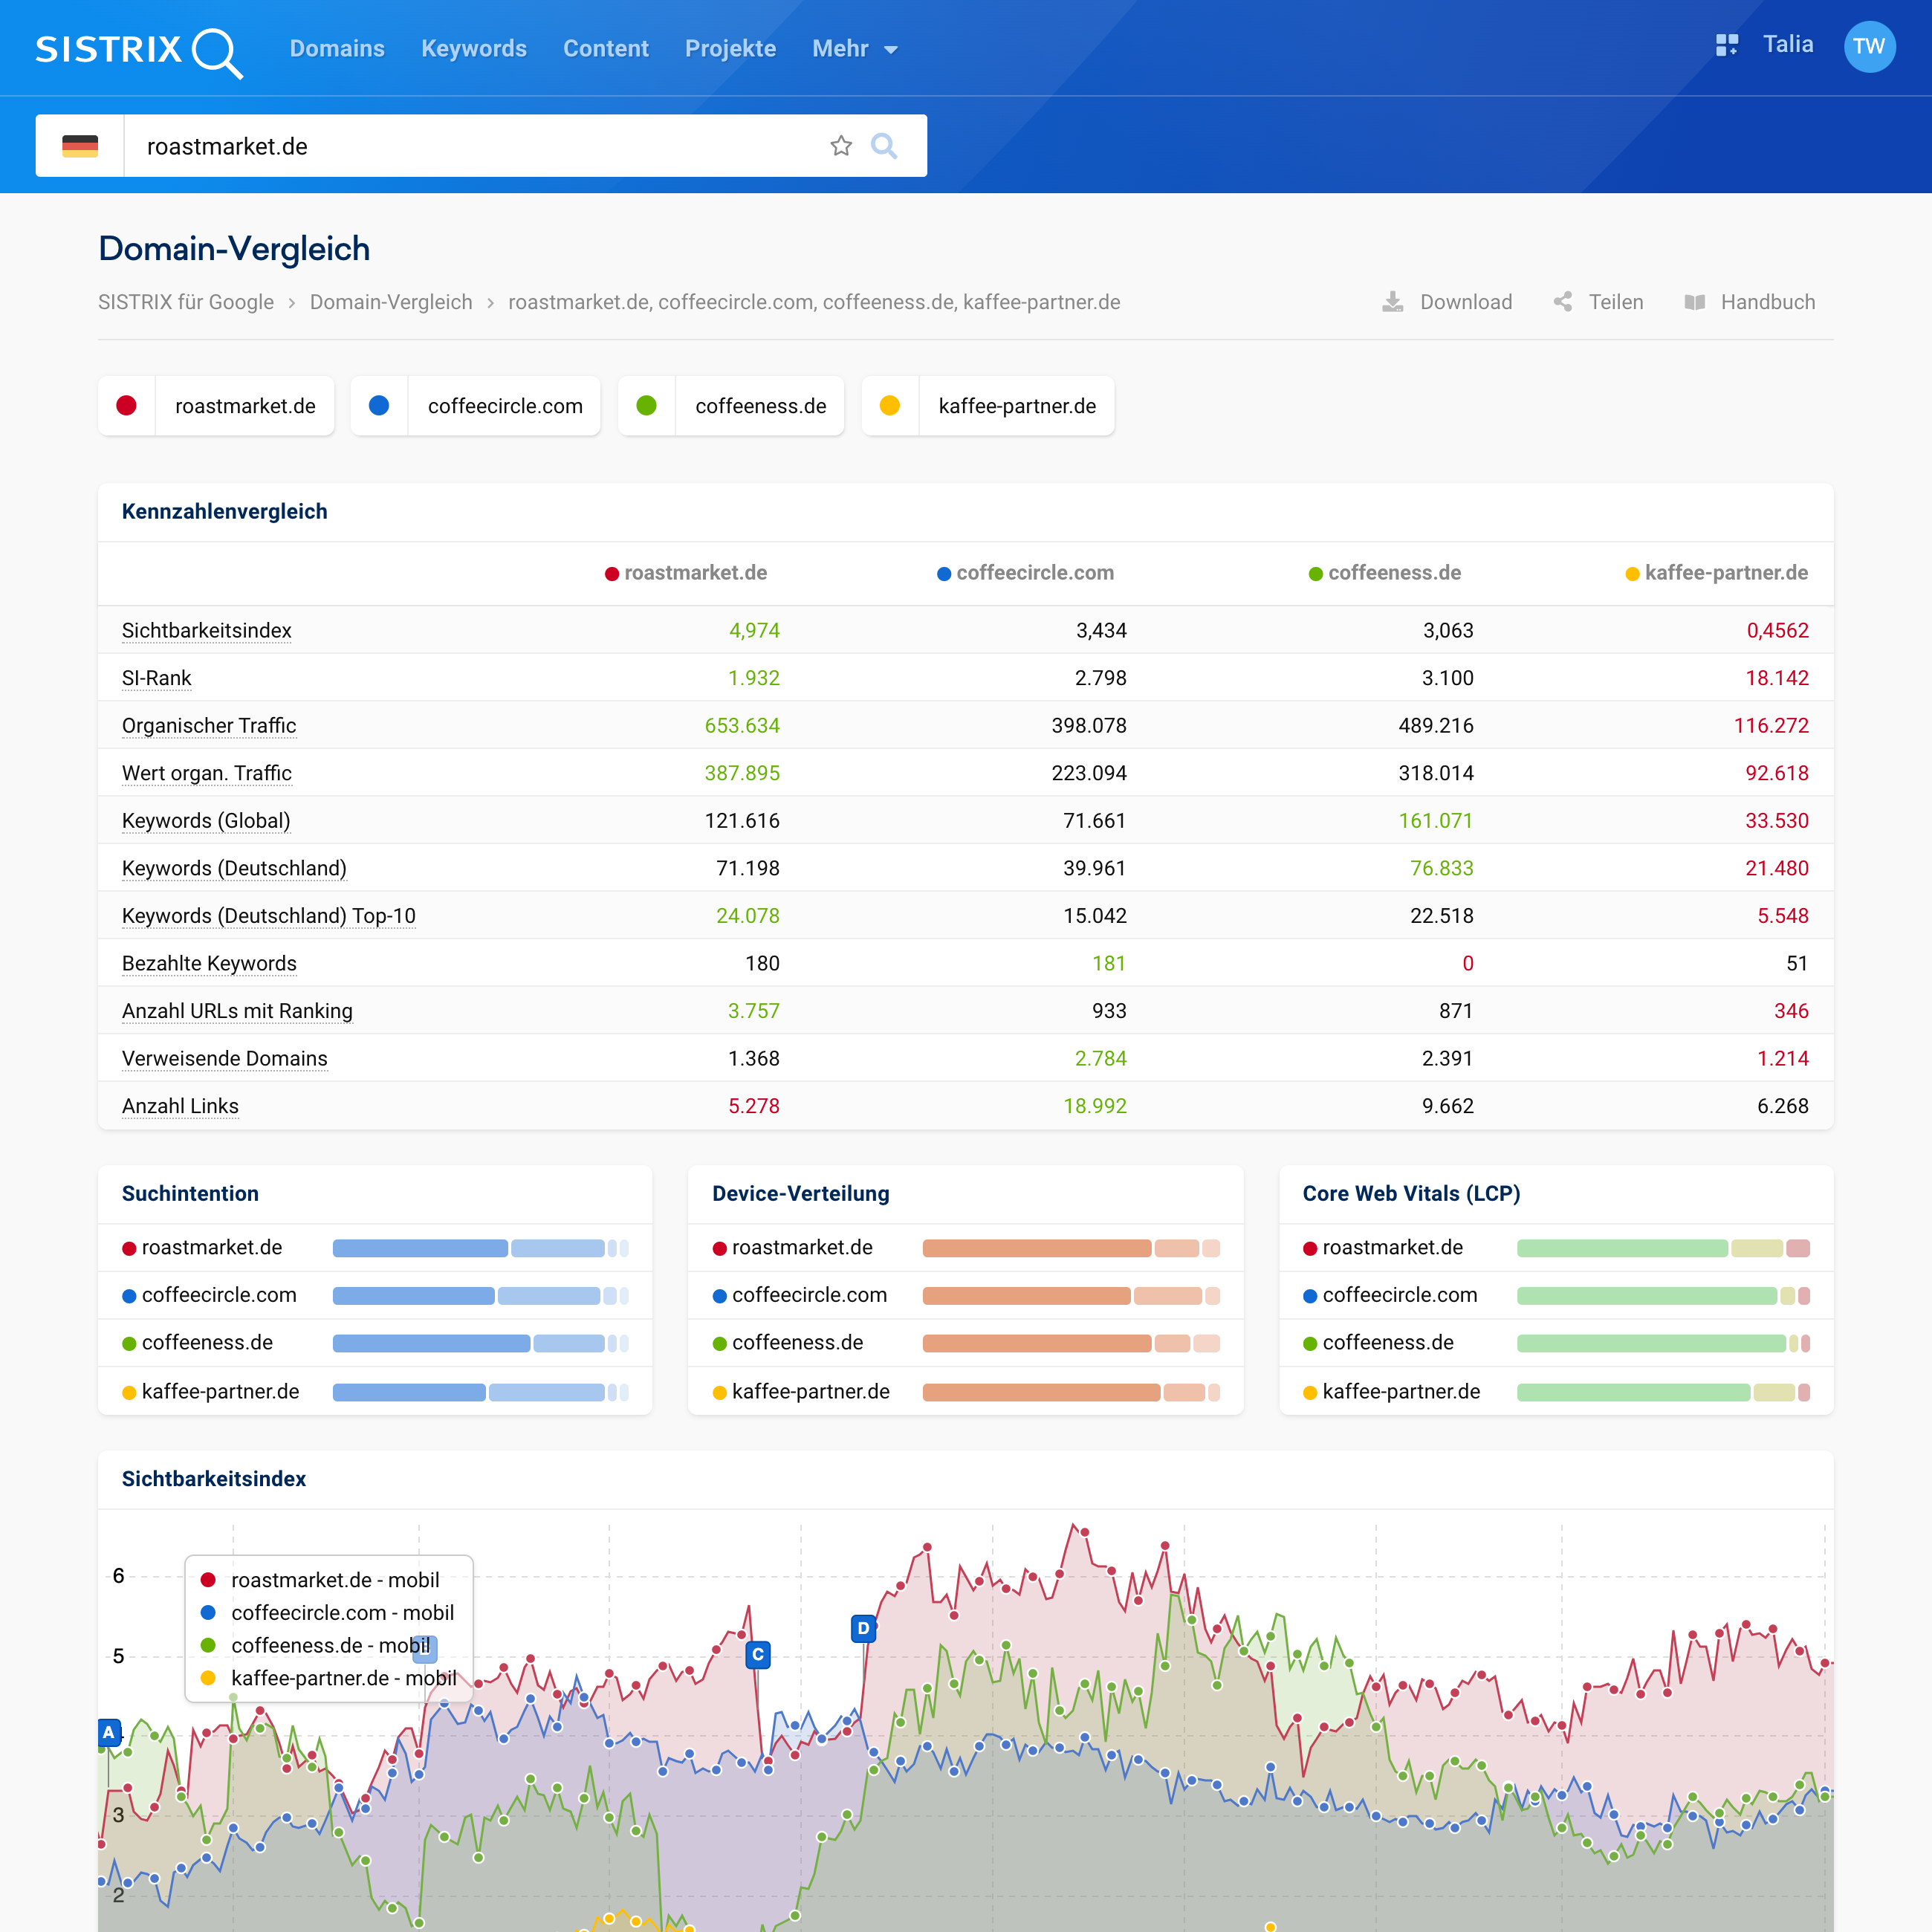Click the Talia account name
Image resolution: width=1932 pixels, height=1932 pixels.
coord(1788,45)
